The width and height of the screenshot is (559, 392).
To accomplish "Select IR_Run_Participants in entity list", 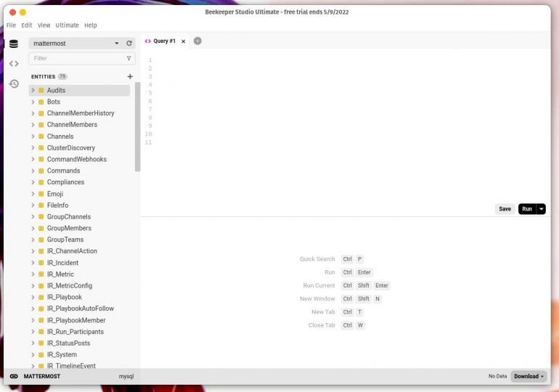I will pyautogui.click(x=76, y=332).
